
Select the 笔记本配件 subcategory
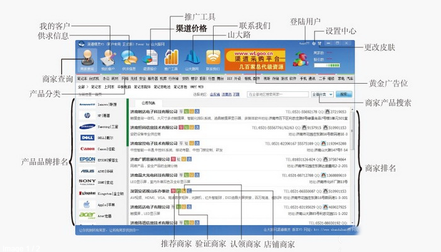click(x=142, y=87)
